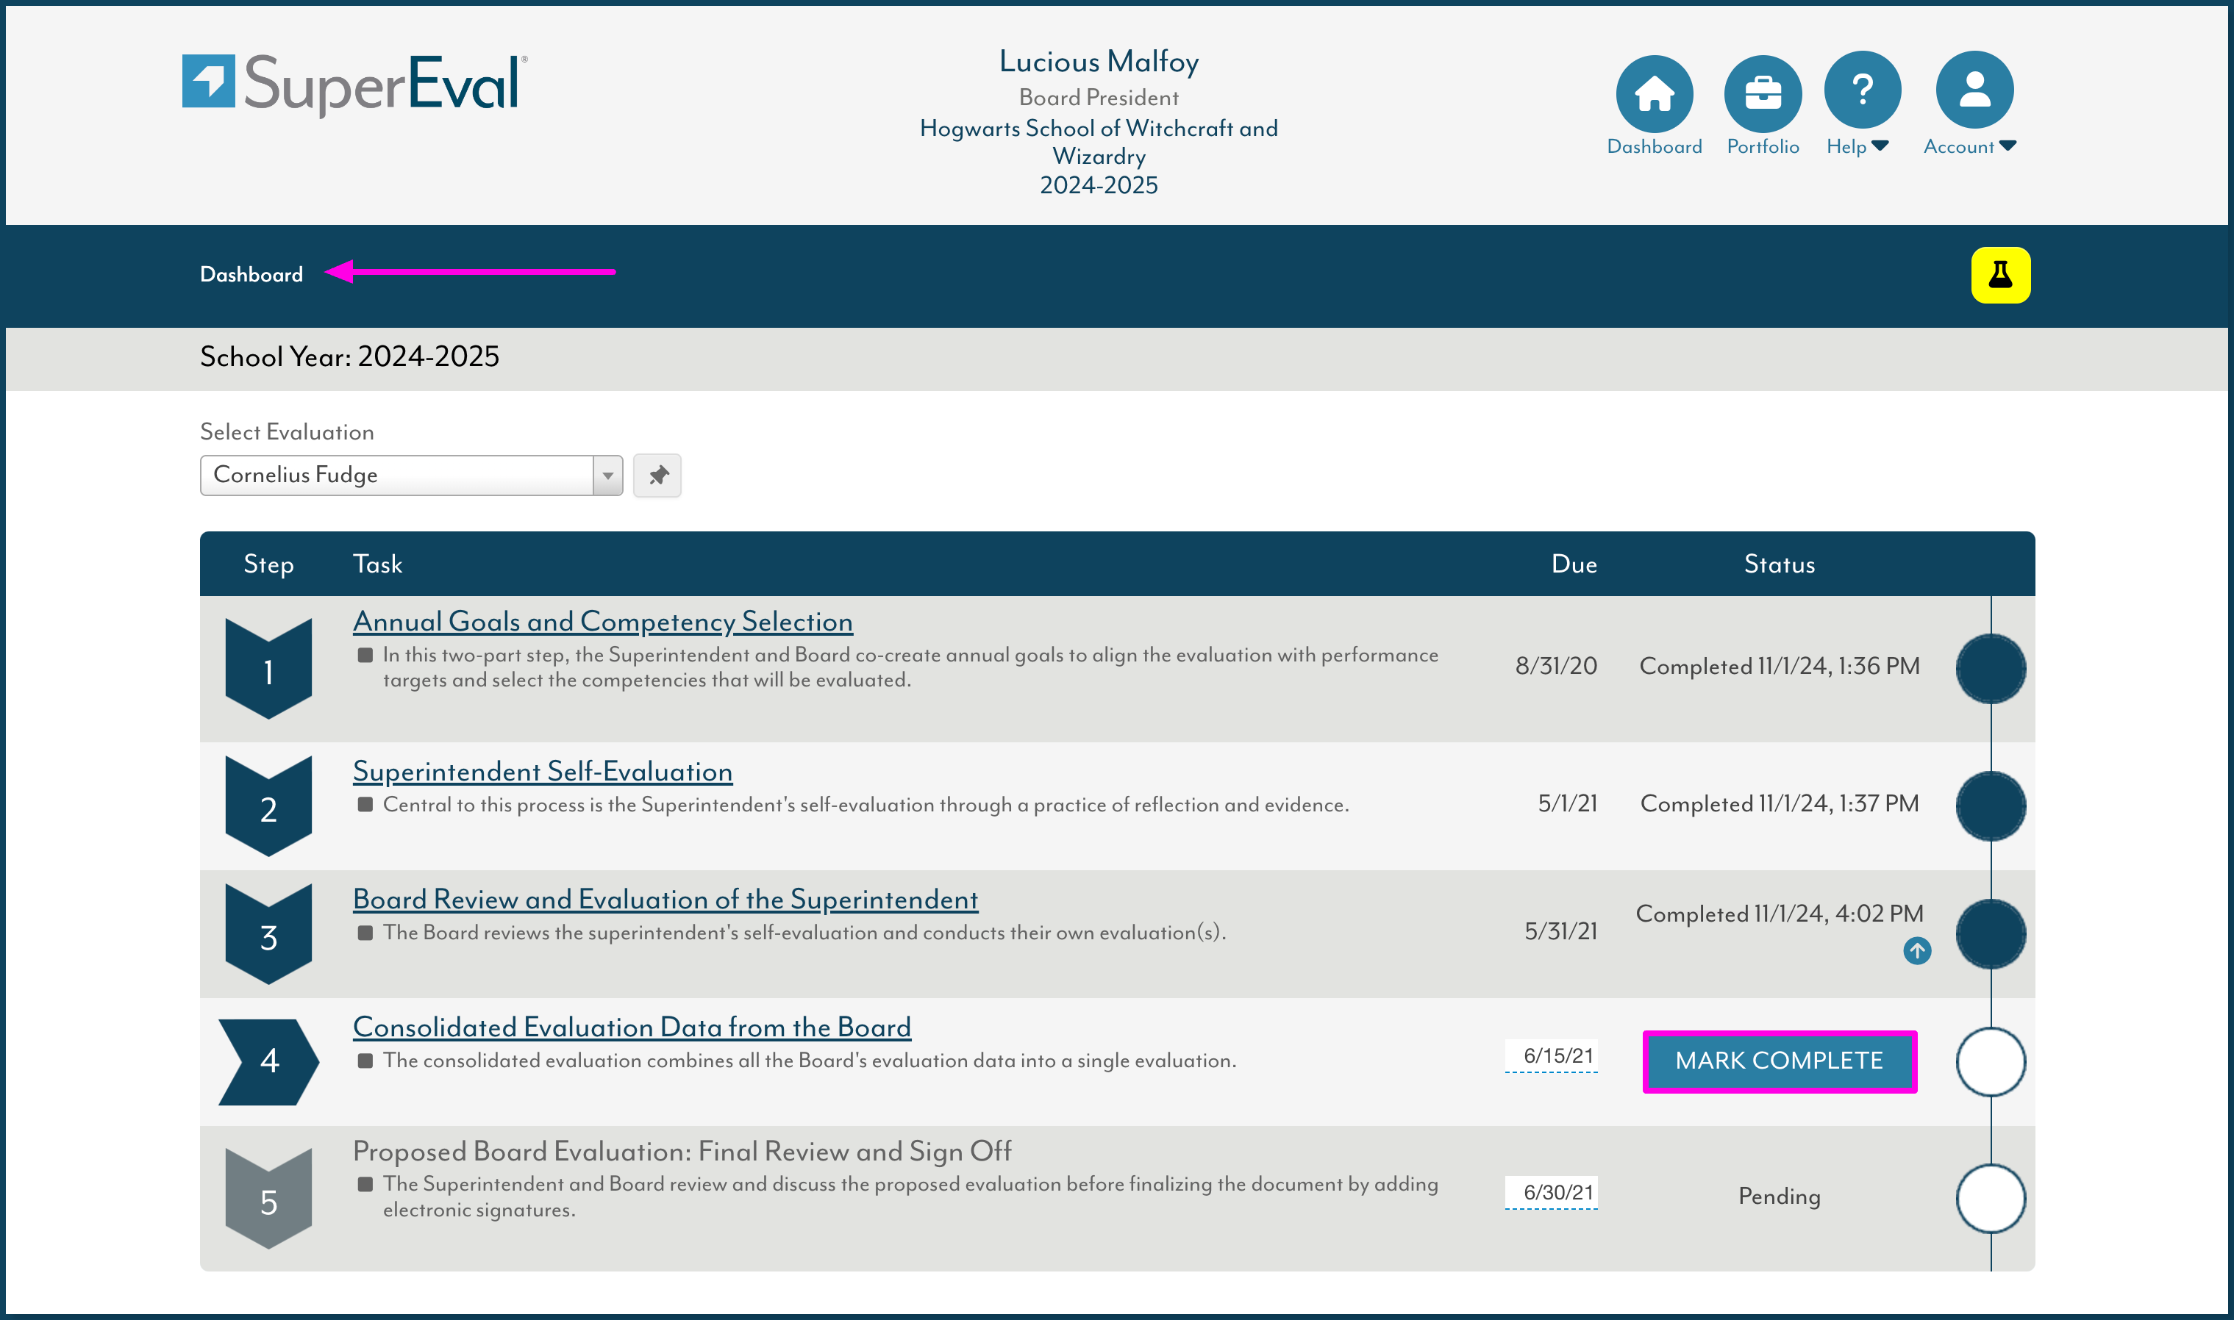Click the step 1 chevron badge
This screenshot has width=2234, height=1320.
pos(268,668)
